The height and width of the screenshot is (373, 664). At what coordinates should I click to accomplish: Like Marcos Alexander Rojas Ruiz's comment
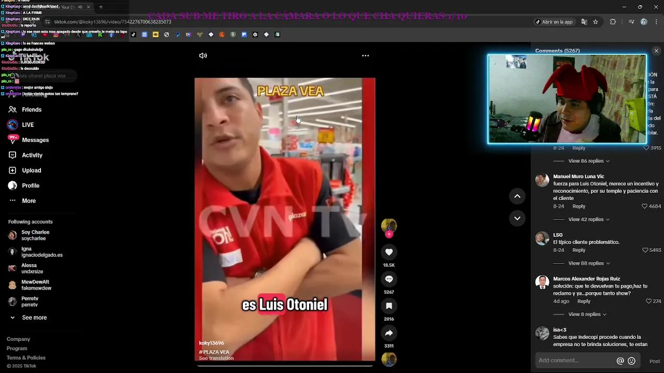[648, 302]
